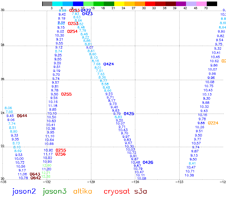226x198 pixels.
Task: Click the data value 11.17
Action: [48, 154]
